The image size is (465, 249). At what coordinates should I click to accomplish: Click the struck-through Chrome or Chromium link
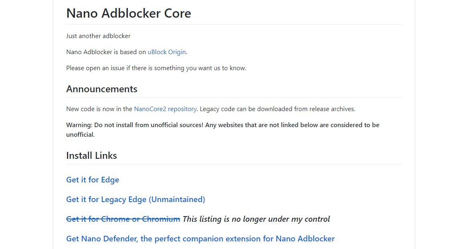(123, 219)
